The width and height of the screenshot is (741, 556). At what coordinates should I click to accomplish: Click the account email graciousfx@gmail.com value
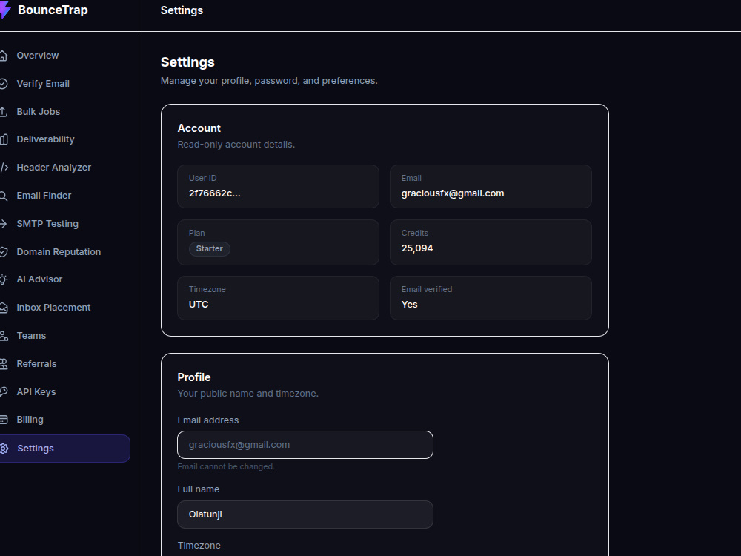tap(452, 193)
